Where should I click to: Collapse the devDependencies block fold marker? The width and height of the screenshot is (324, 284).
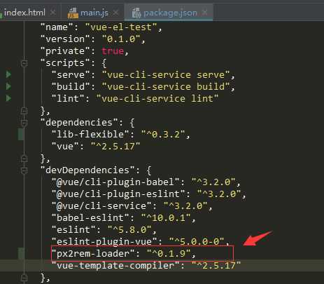click(x=24, y=170)
